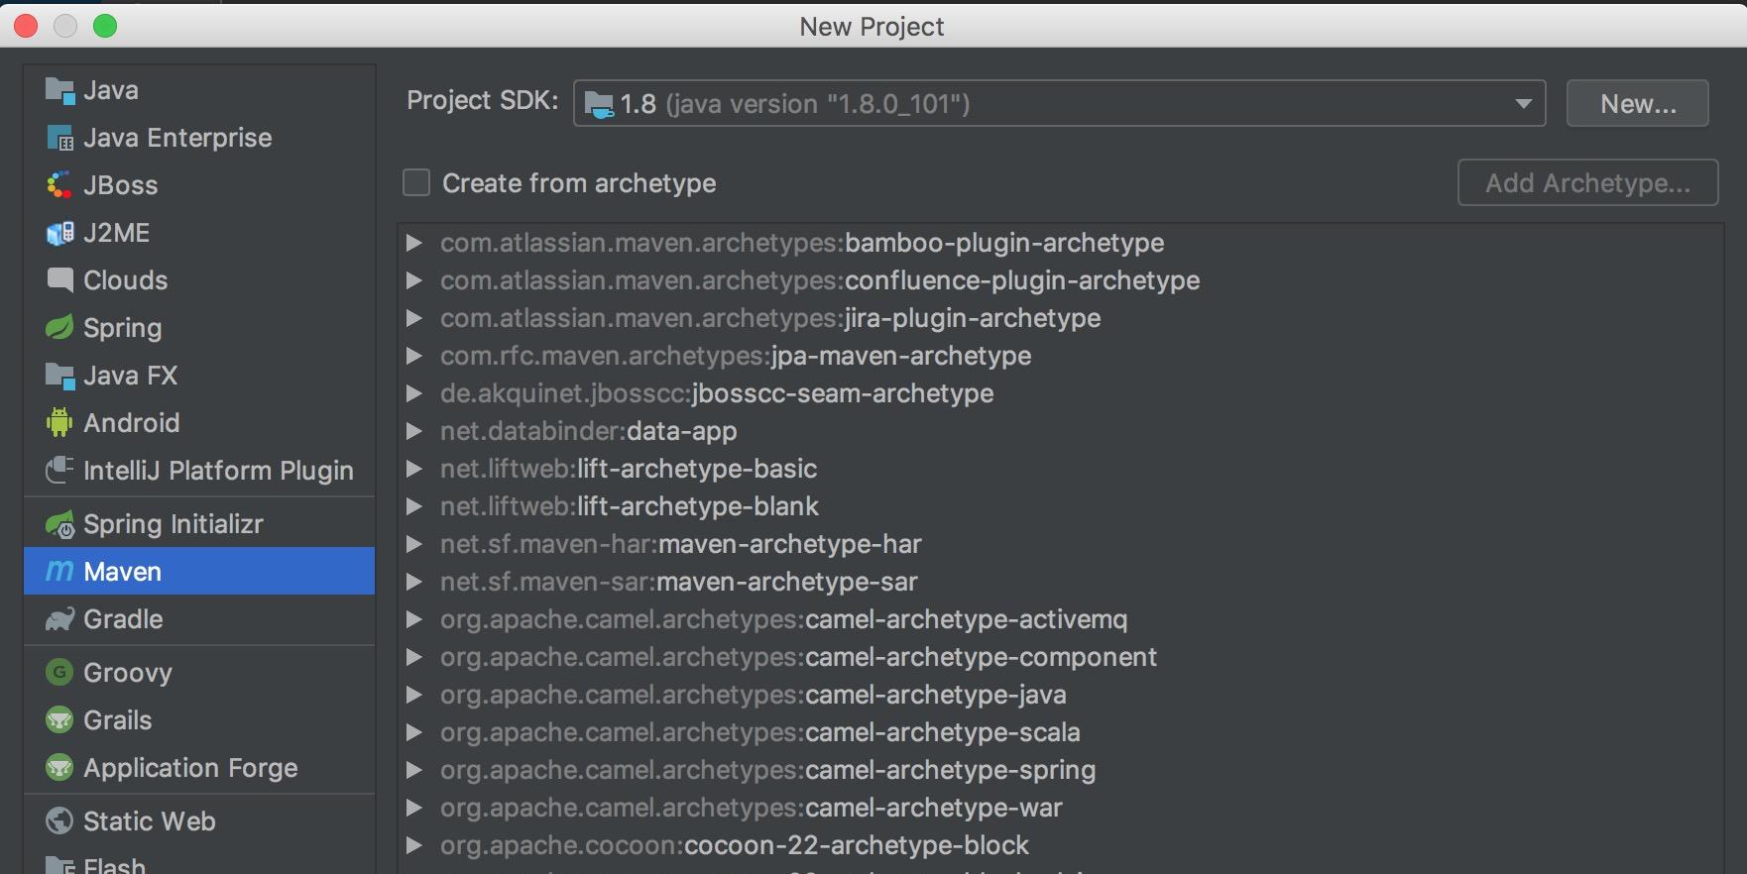Expand maven-archetype-har node
The height and width of the screenshot is (874, 1747).
414,544
